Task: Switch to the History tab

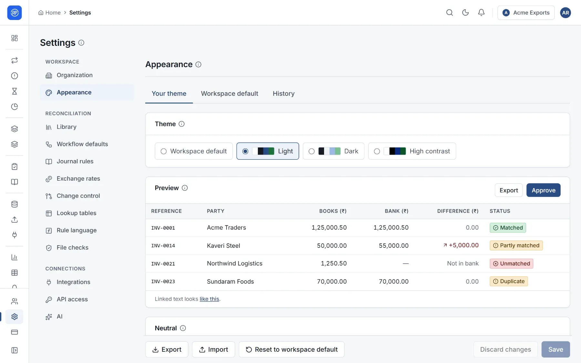Action: tap(284, 94)
